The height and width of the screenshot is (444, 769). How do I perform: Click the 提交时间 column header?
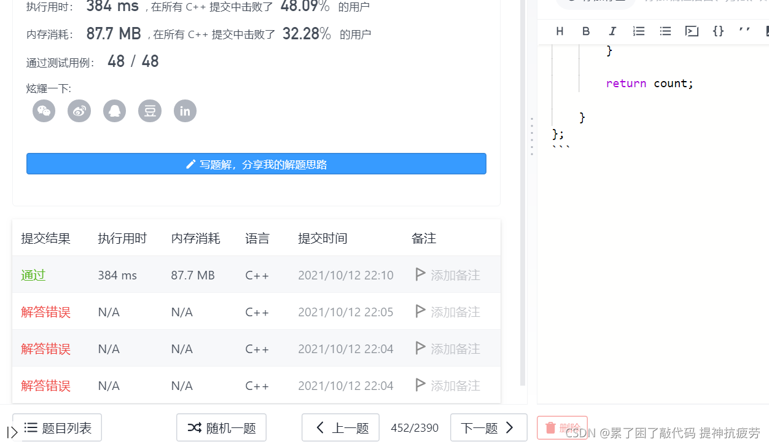pyautogui.click(x=322, y=238)
